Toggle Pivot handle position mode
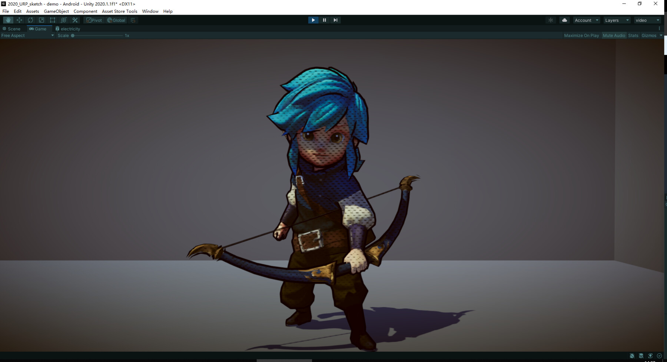 (94, 20)
